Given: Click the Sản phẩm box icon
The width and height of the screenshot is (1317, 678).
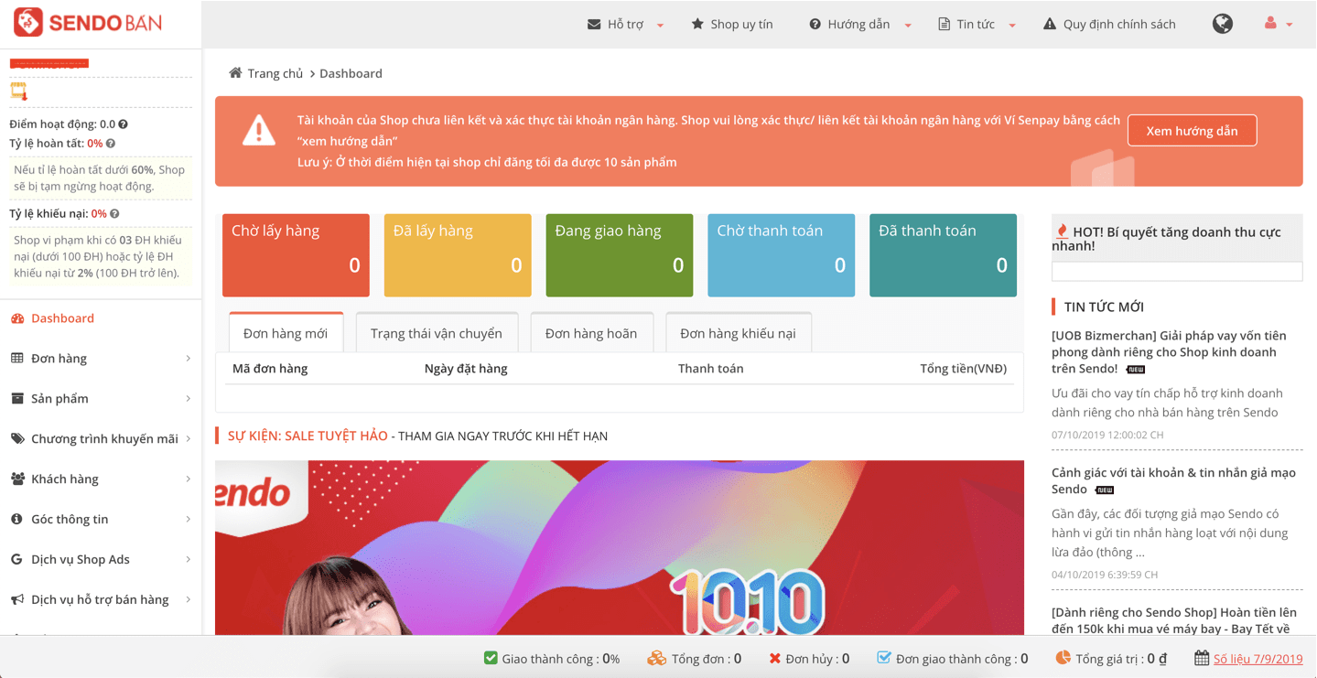Looking at the screenshot, I should point(17,399).
